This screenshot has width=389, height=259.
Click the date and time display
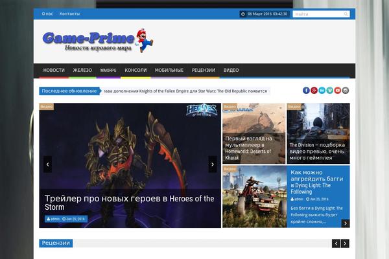tap(265, 14)
